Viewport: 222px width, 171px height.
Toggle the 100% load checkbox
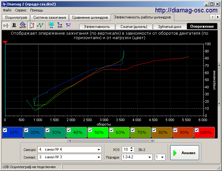pyautogui.click(x=197, y=130)
